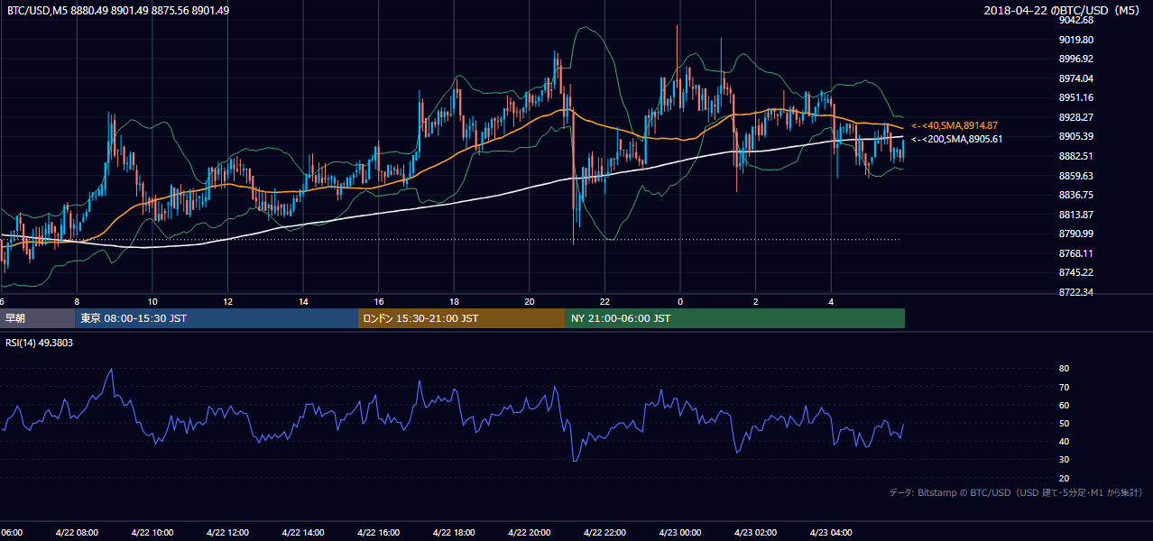Click hour 22 tick under the price chart
Image resolution: width=1153 pixels, height=541 pixels.
click(604, 302)
